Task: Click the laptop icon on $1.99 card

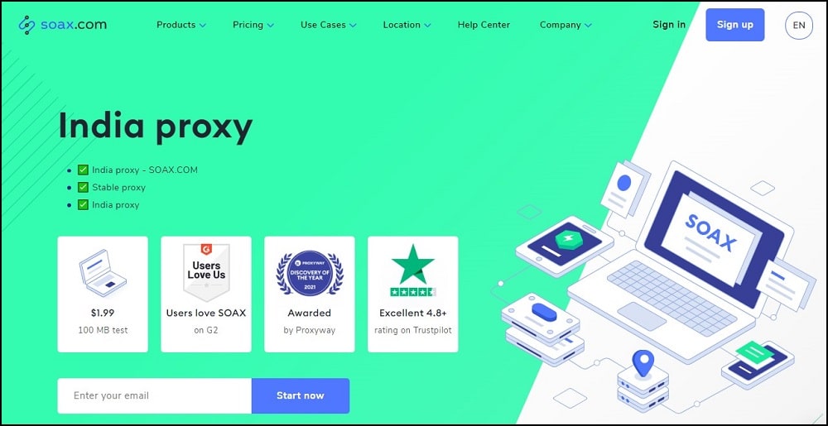Action: 103,273
